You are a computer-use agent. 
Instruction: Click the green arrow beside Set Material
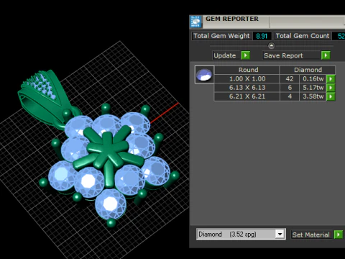point(339,235)
